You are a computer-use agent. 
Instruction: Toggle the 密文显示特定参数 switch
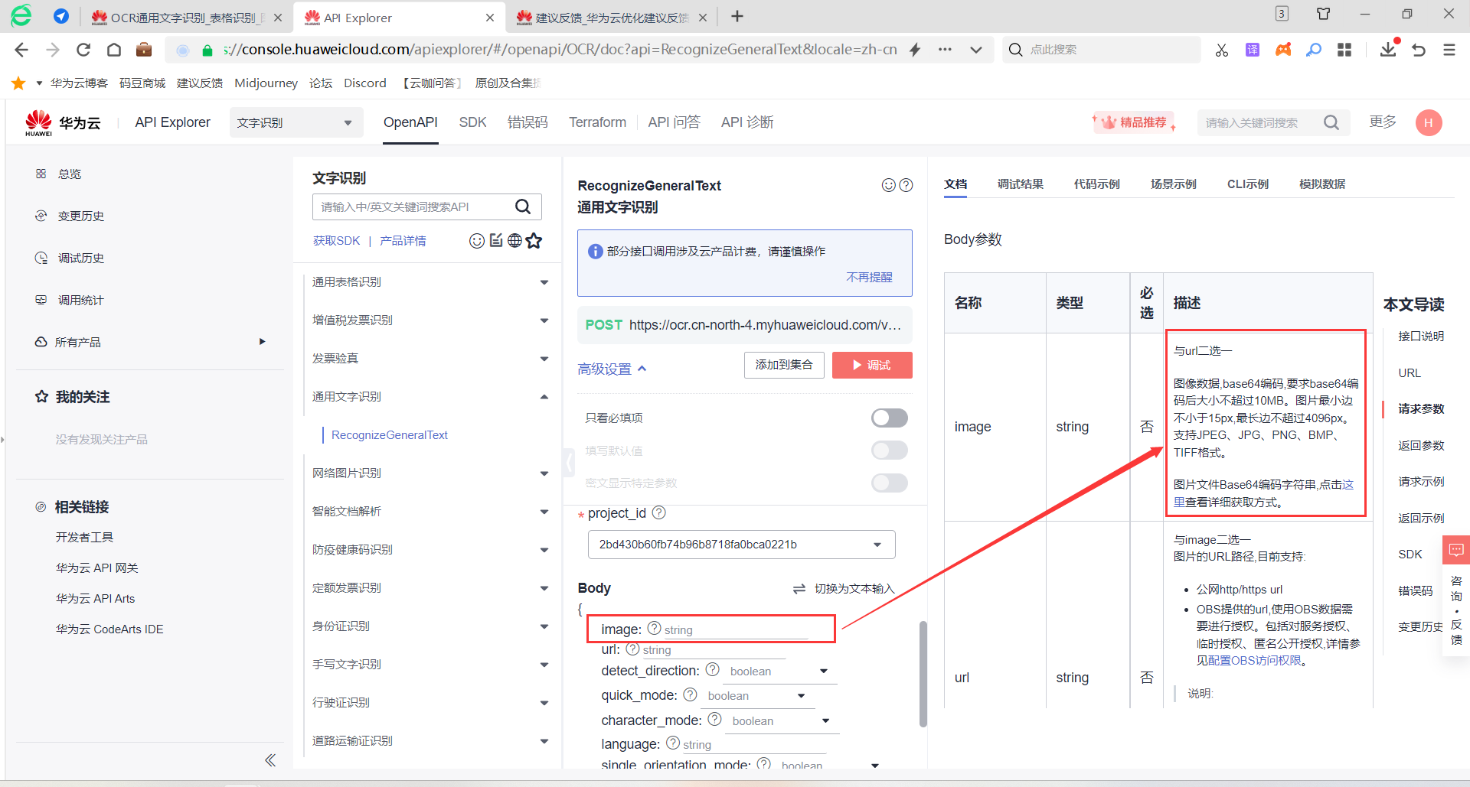click(x=890, y=483)
